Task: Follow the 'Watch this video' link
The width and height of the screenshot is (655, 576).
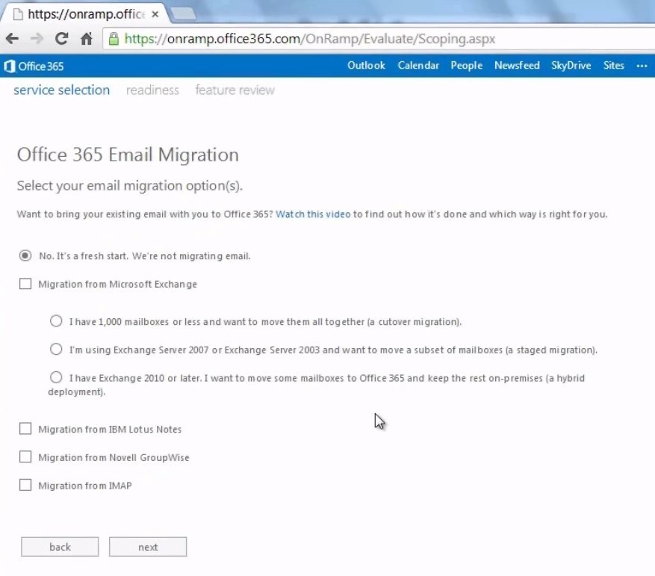Action: click(313, 214)
